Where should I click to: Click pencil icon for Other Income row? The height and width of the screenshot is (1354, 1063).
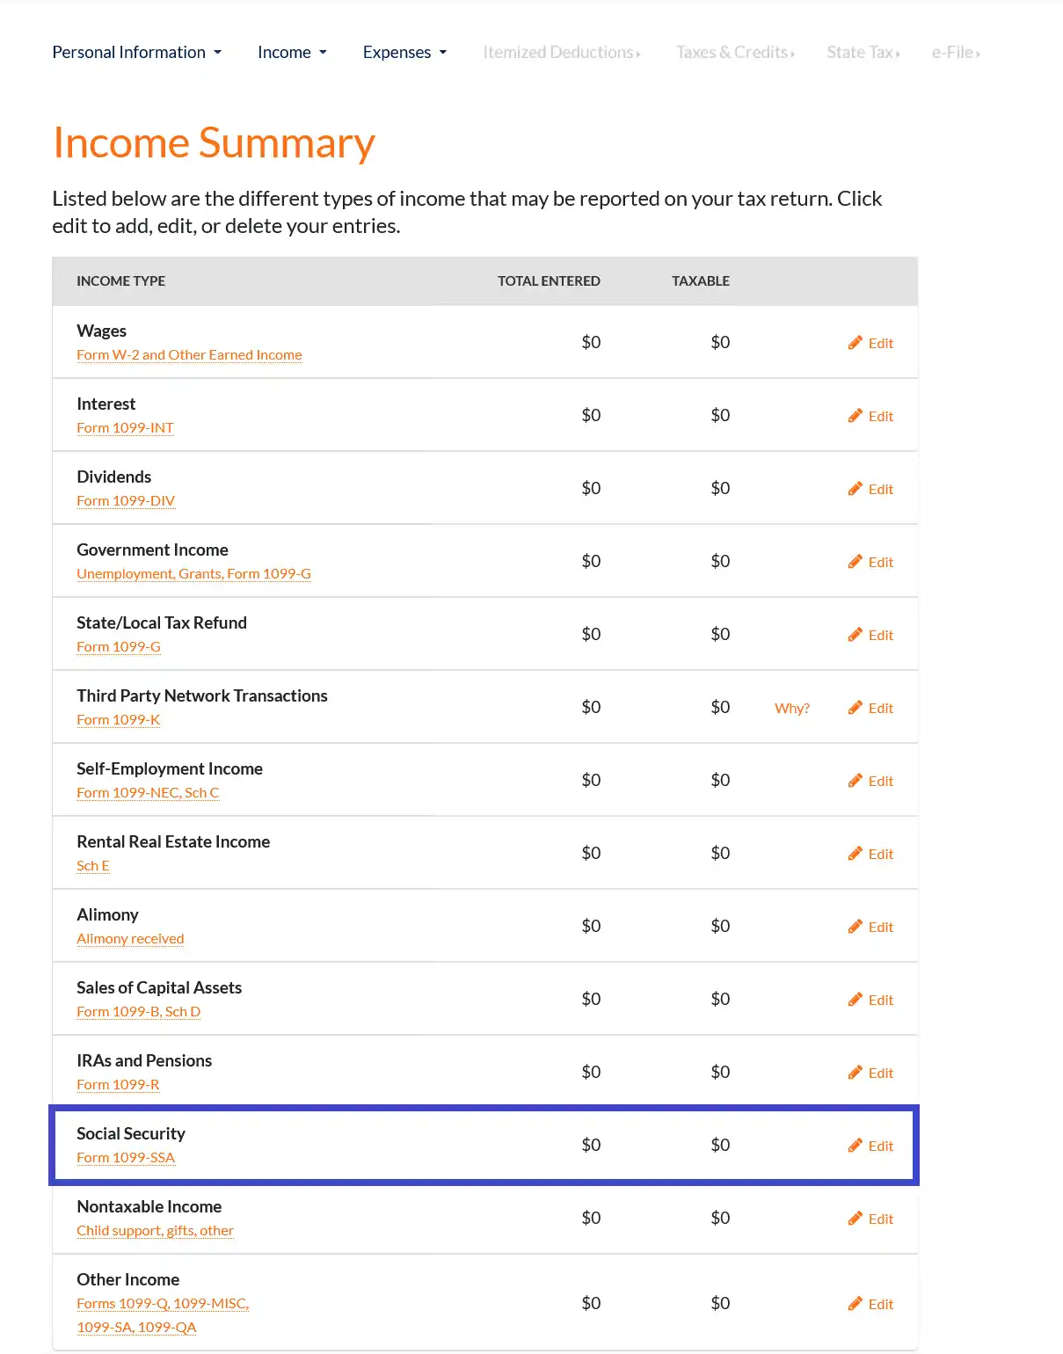(x=855, y=1304)
